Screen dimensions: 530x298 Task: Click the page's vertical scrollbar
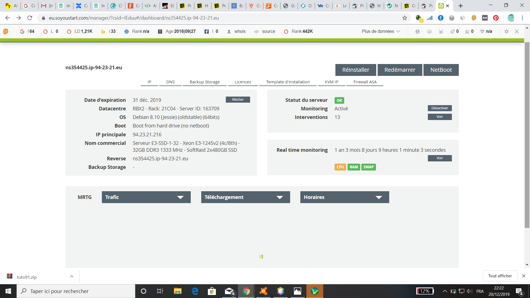pos(527,135)
